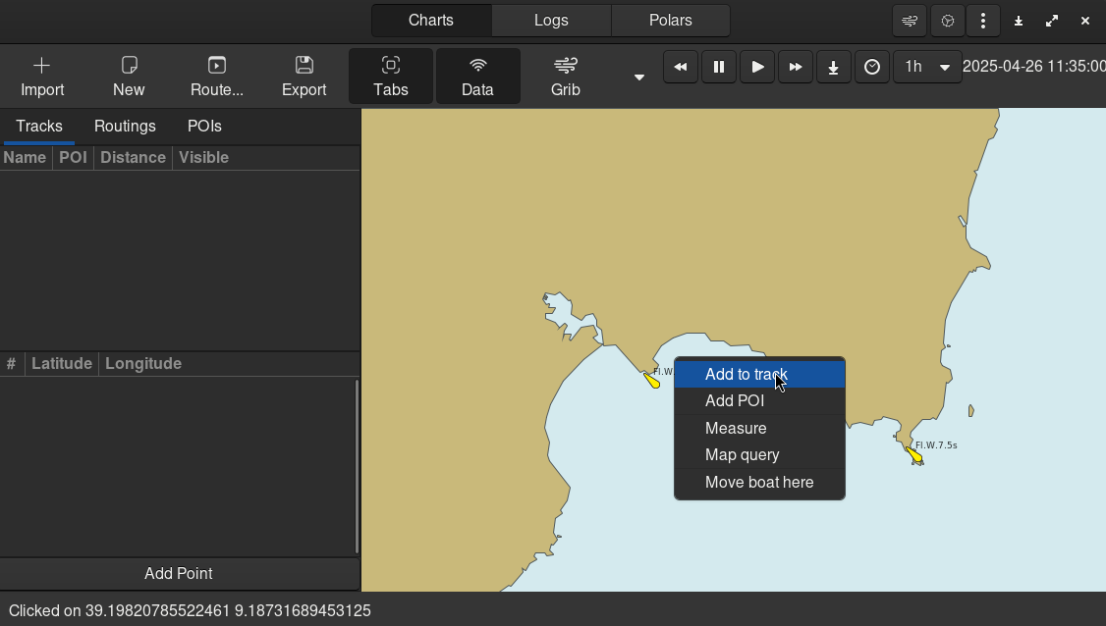Switch to the Logs view
This screenshot has height=626, width=1106.
point(551,21)
